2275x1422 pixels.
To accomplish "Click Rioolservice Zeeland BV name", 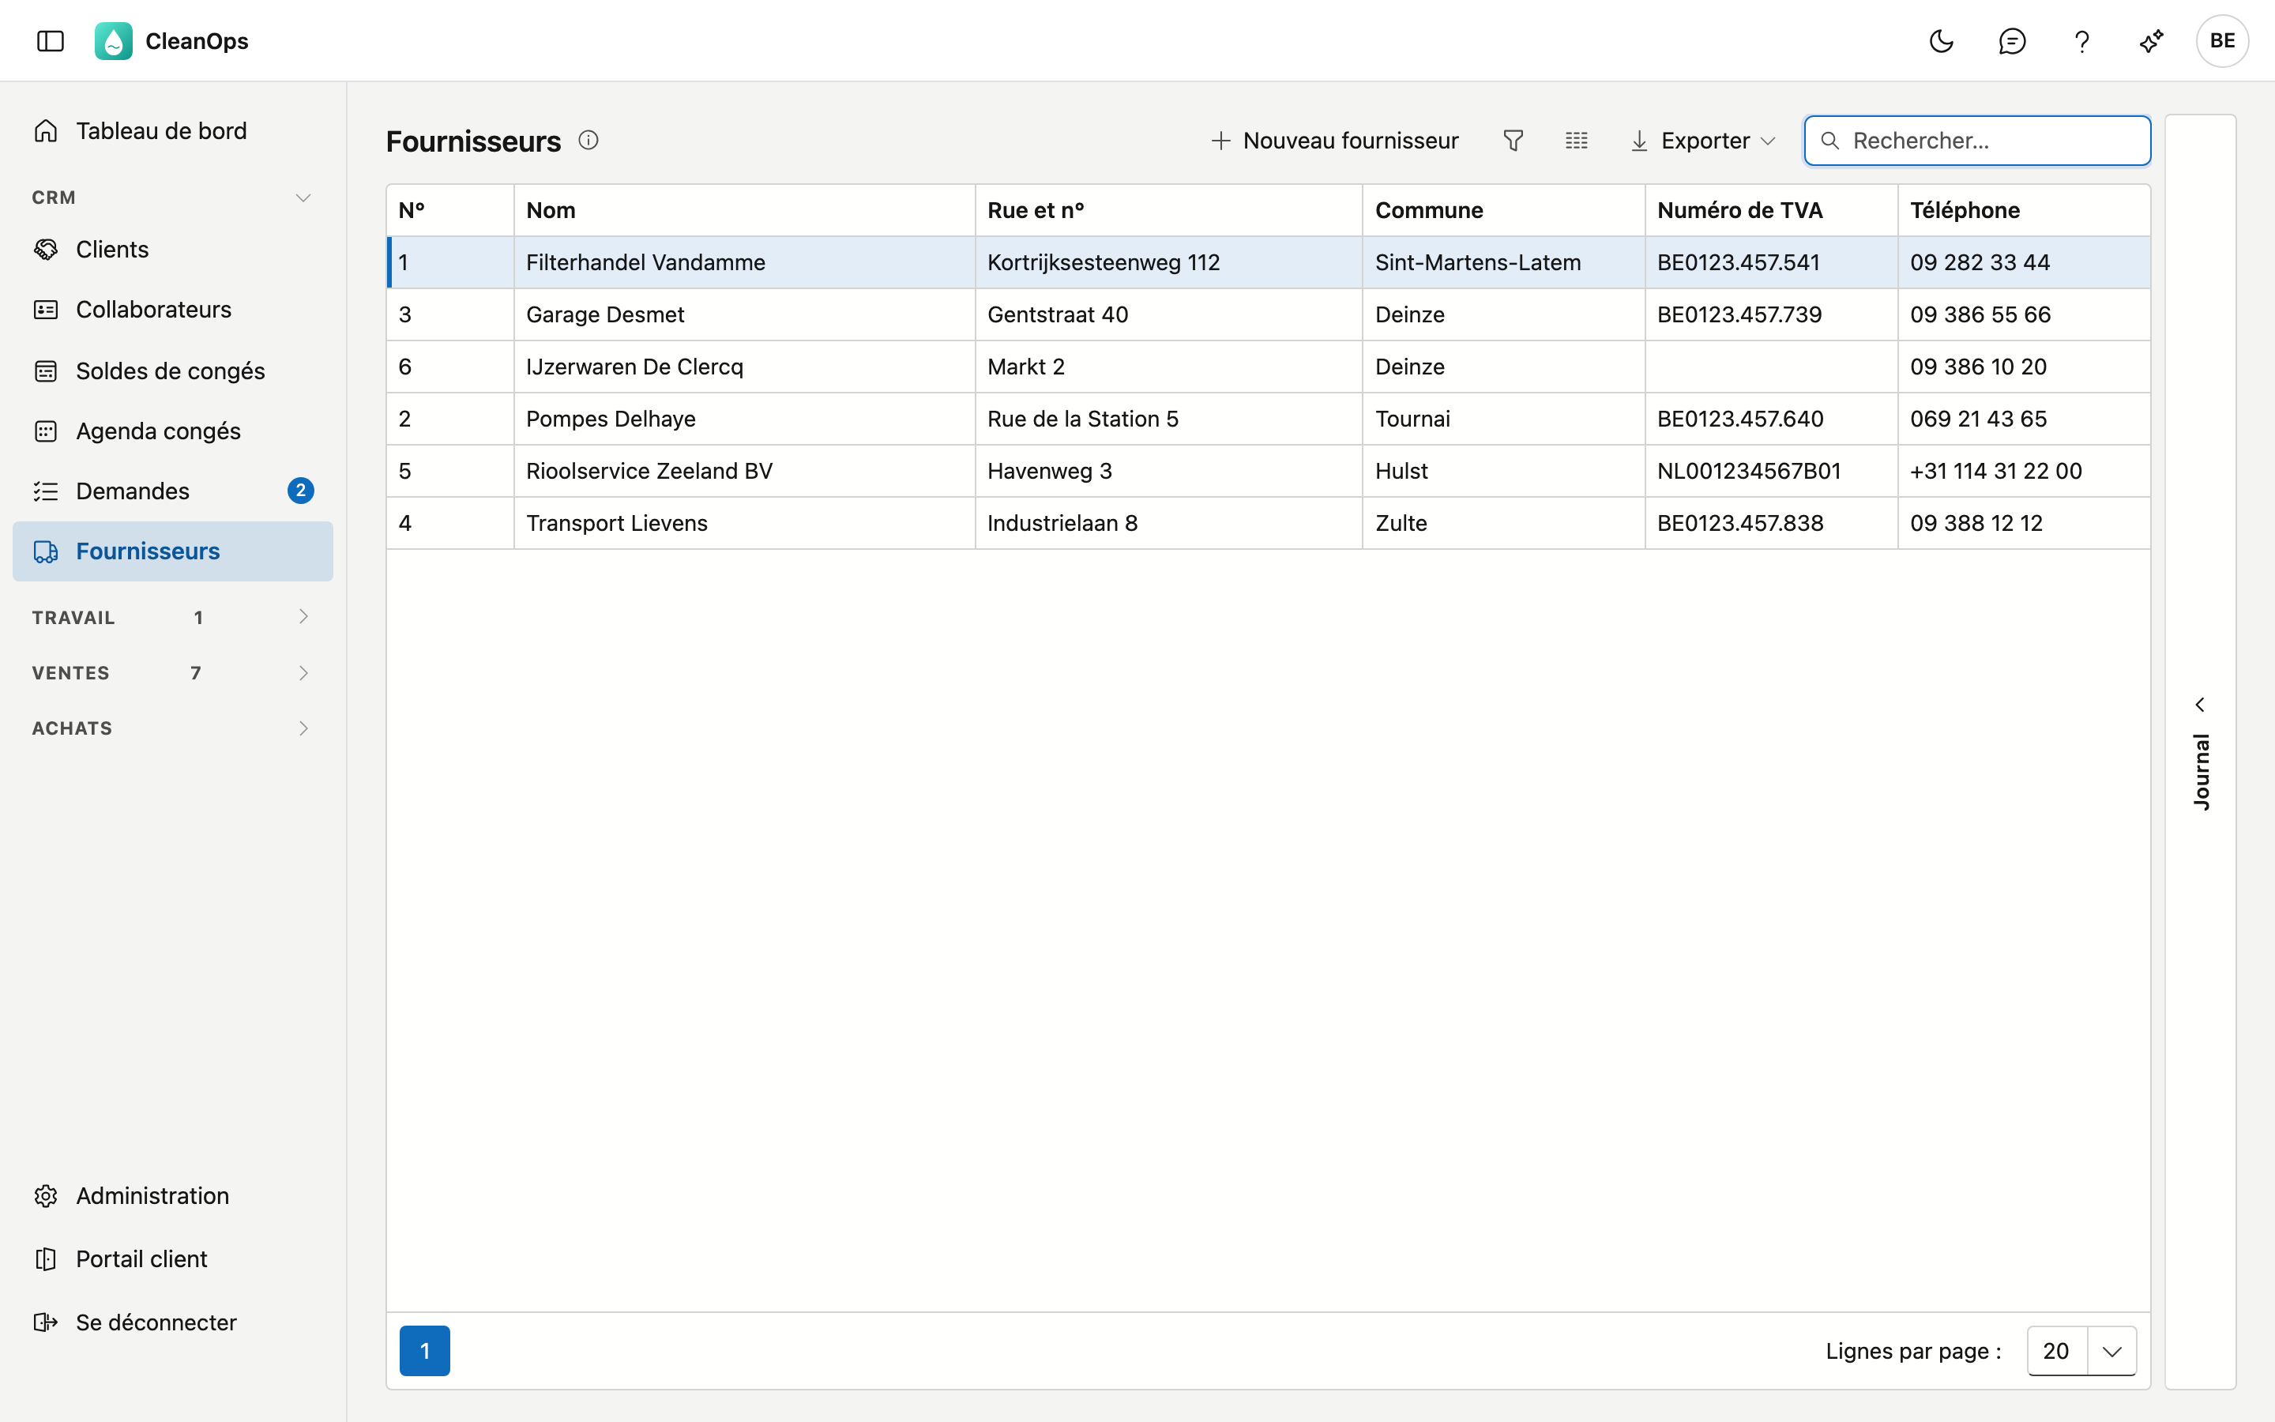I will [x=649, y=471].
